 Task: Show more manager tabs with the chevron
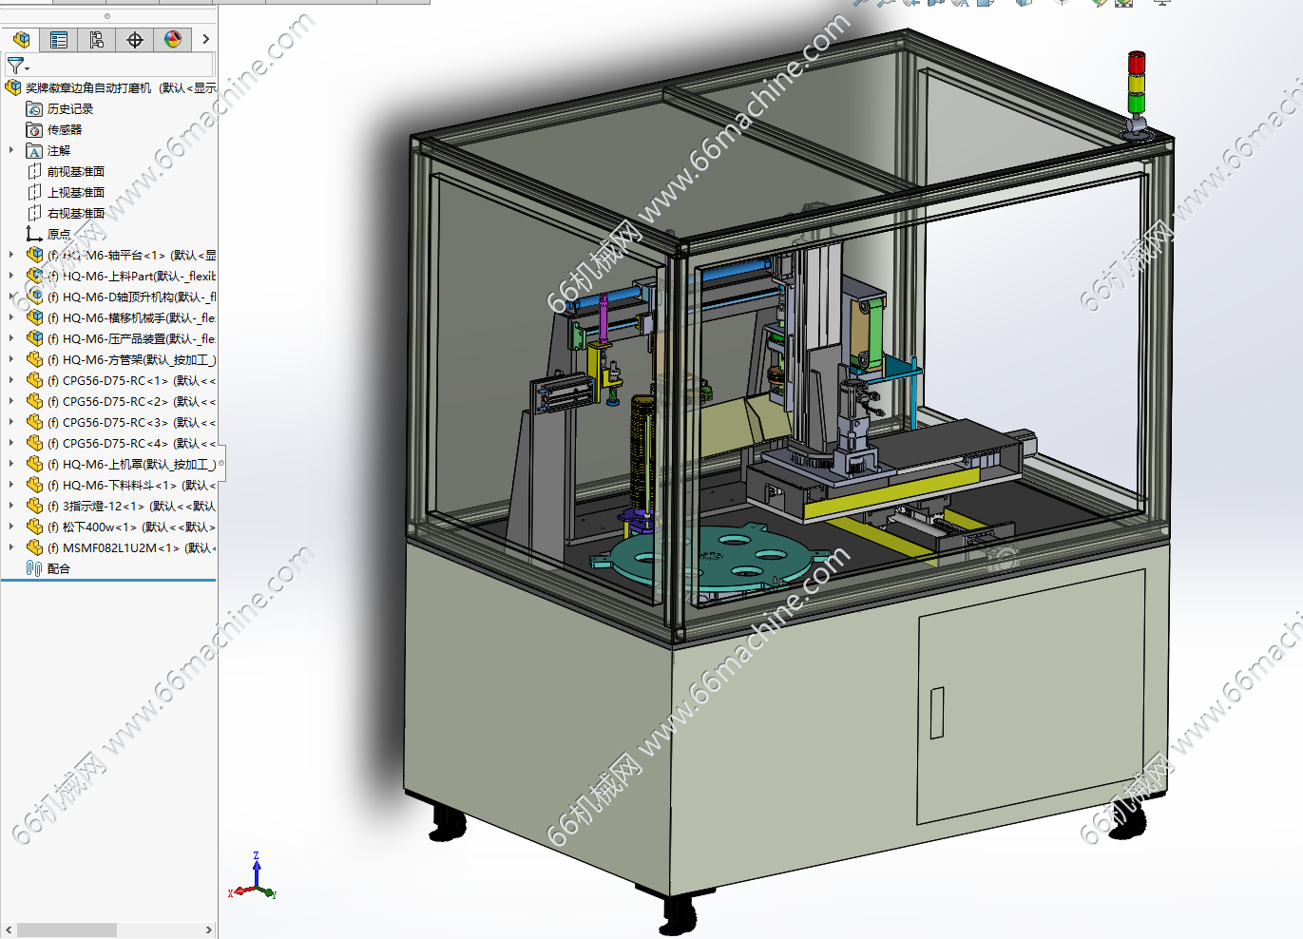point(205,39)
